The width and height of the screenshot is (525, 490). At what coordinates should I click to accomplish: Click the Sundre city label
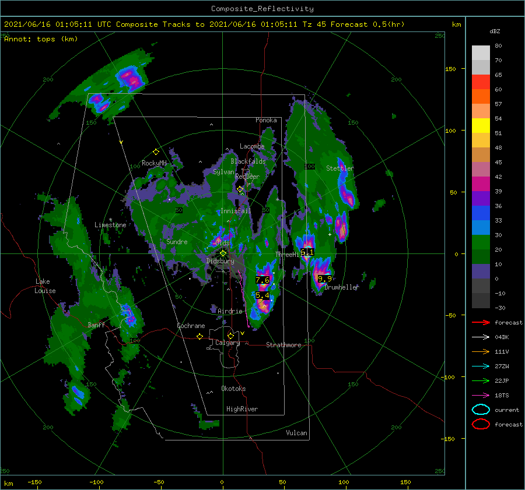(177, 241)
